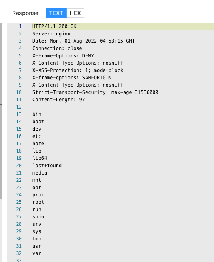Click the Strict-Transport-Security header line
This screenshot has width=214, height=262.
tap(95, 92)
